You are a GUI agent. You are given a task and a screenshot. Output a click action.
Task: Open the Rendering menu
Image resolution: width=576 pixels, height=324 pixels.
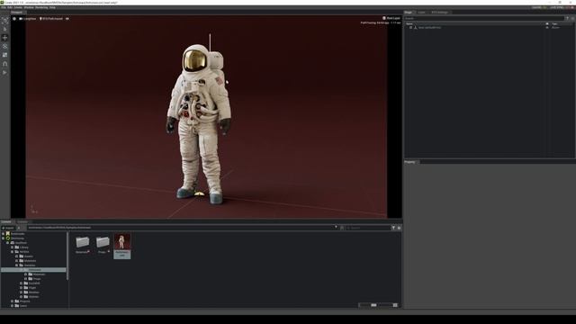pos(41,7)
